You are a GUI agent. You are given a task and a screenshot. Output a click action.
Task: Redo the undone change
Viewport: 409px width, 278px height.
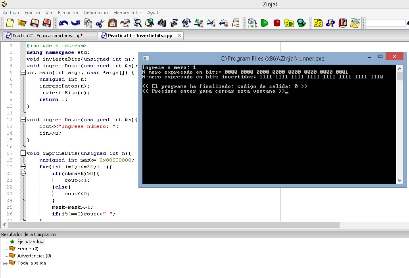pyautogui.click(x=75, y=23)
